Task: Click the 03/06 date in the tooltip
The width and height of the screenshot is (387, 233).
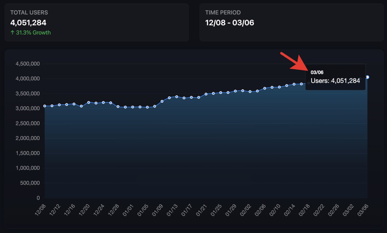Action: click(x=317, y=72)
